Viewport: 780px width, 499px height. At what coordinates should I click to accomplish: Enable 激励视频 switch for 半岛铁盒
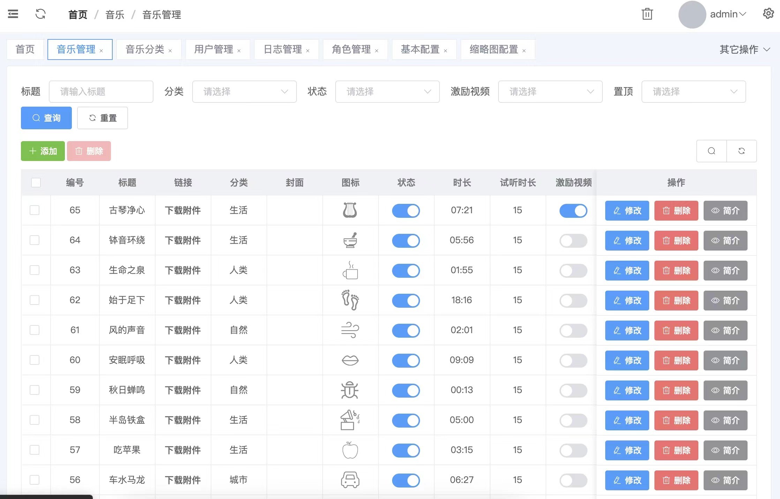click(573, 420)
